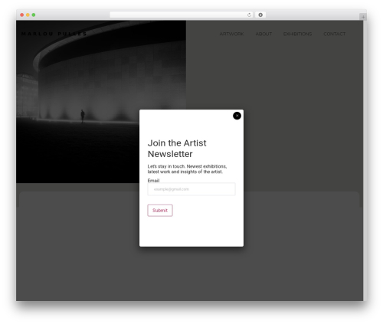Click the 'Email' field label

click(153, 181)
